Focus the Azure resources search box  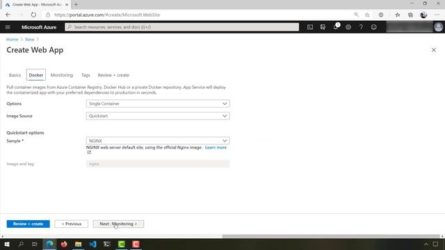[x=182, y=27]
